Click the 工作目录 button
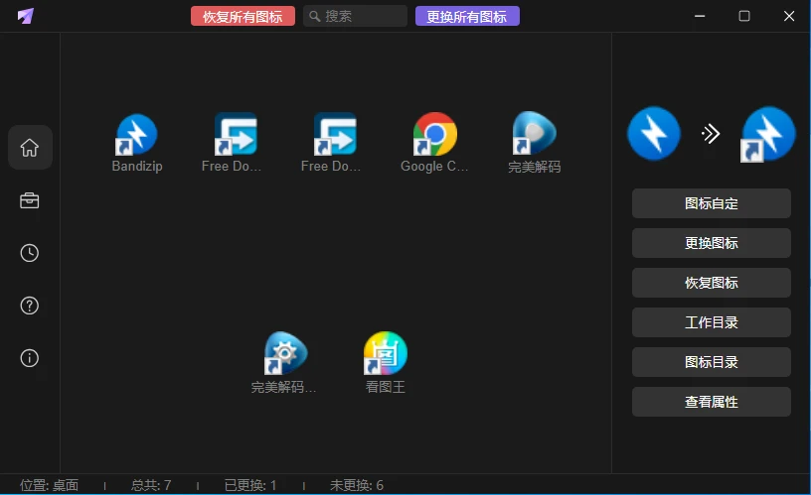Viewport: 811px width, 495px height. coord(712,322)
